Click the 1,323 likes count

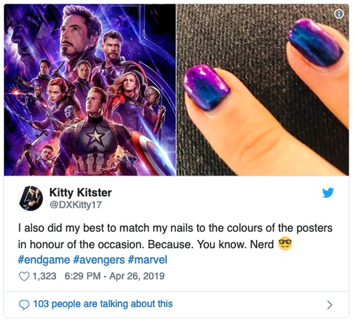(44, 276)
